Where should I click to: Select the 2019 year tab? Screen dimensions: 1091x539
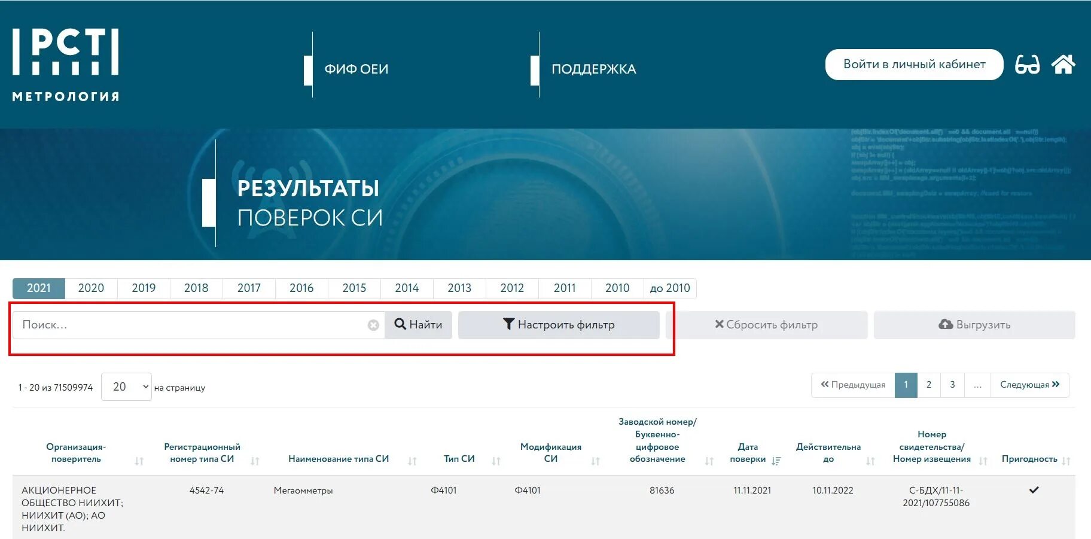(144, 288)
